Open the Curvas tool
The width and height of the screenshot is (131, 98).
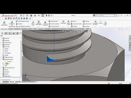(100, 22)
